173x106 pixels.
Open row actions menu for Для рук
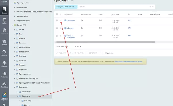[60, 28]
